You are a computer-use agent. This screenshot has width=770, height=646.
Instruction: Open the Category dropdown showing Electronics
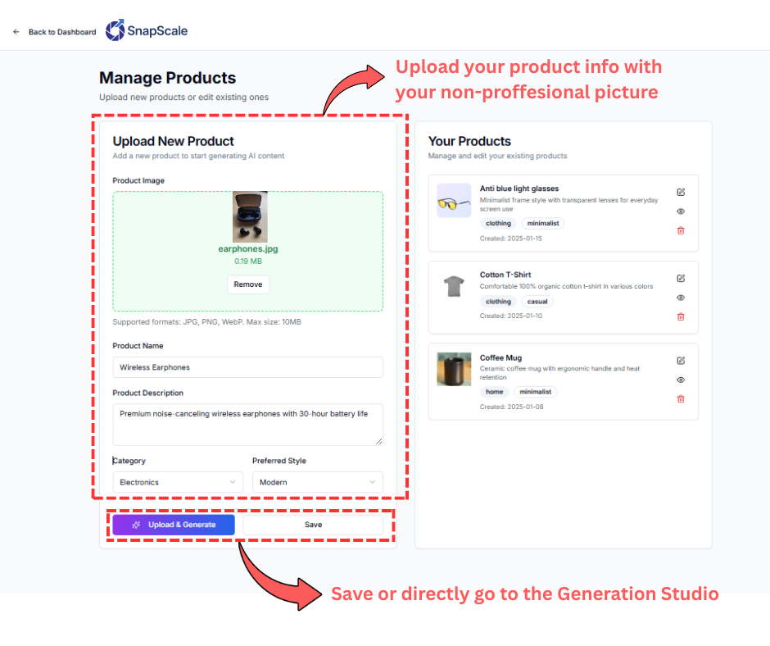coord(177,482)
